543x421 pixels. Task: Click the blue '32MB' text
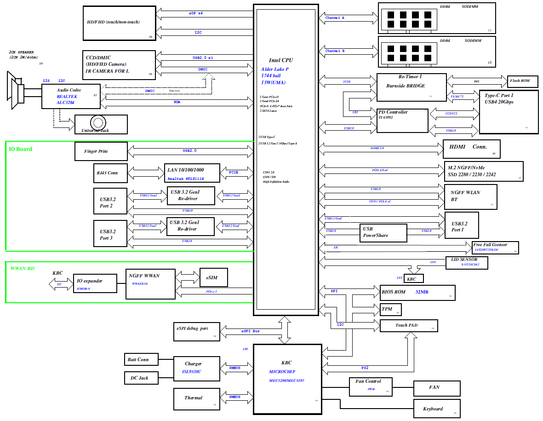click(422, 292)
